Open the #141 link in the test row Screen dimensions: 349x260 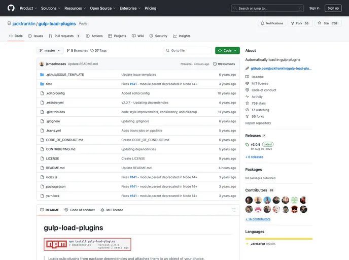[x=133, y=84]
